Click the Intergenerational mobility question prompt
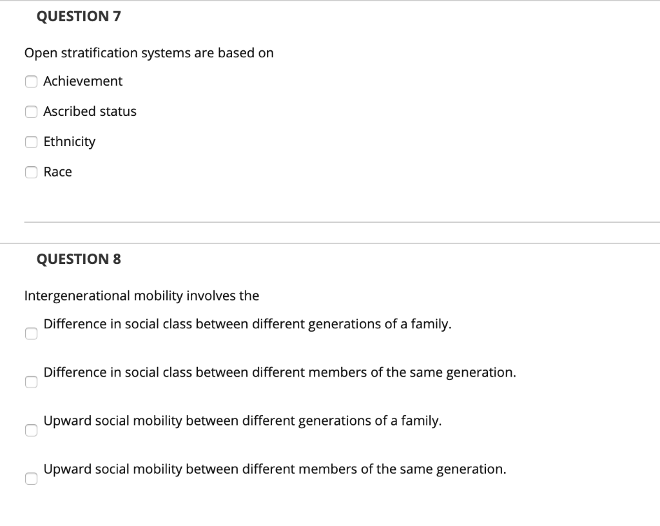Image resolution: width=660 pixels, height=526 pixels. (x=142, y=296)
